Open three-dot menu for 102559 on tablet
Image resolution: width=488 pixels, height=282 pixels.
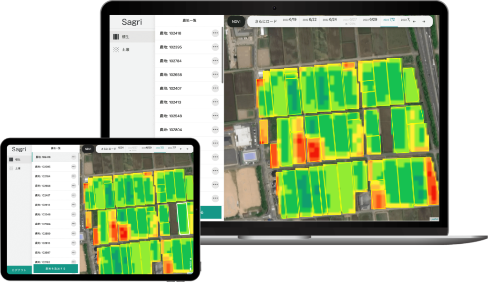(73, 233)
